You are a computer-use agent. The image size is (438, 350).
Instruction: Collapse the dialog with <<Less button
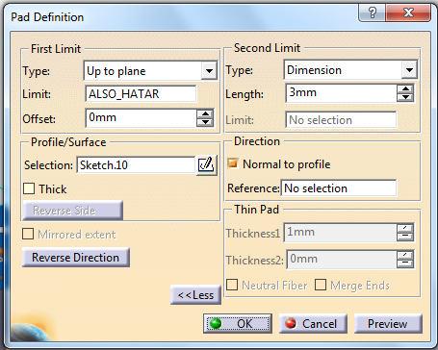coord(195,295)
